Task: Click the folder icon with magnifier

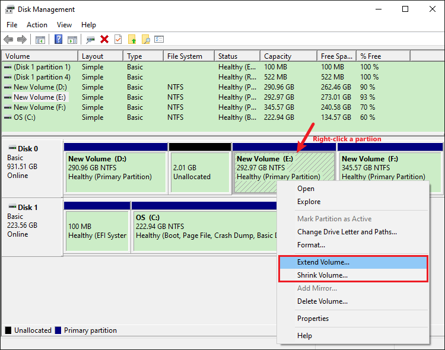Action: coord(145,39)
